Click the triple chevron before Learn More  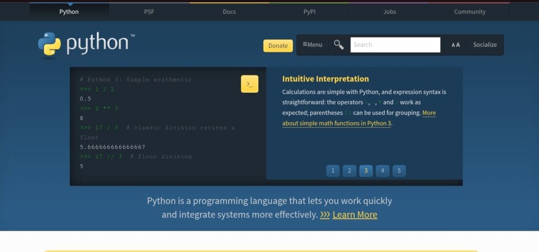tap(325, 215)
